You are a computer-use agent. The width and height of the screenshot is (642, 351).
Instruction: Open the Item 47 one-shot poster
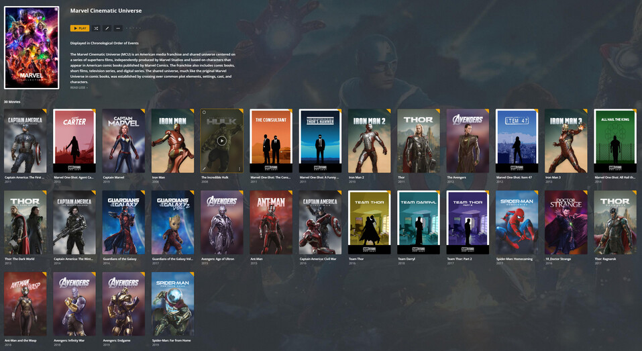coord(517,141)
